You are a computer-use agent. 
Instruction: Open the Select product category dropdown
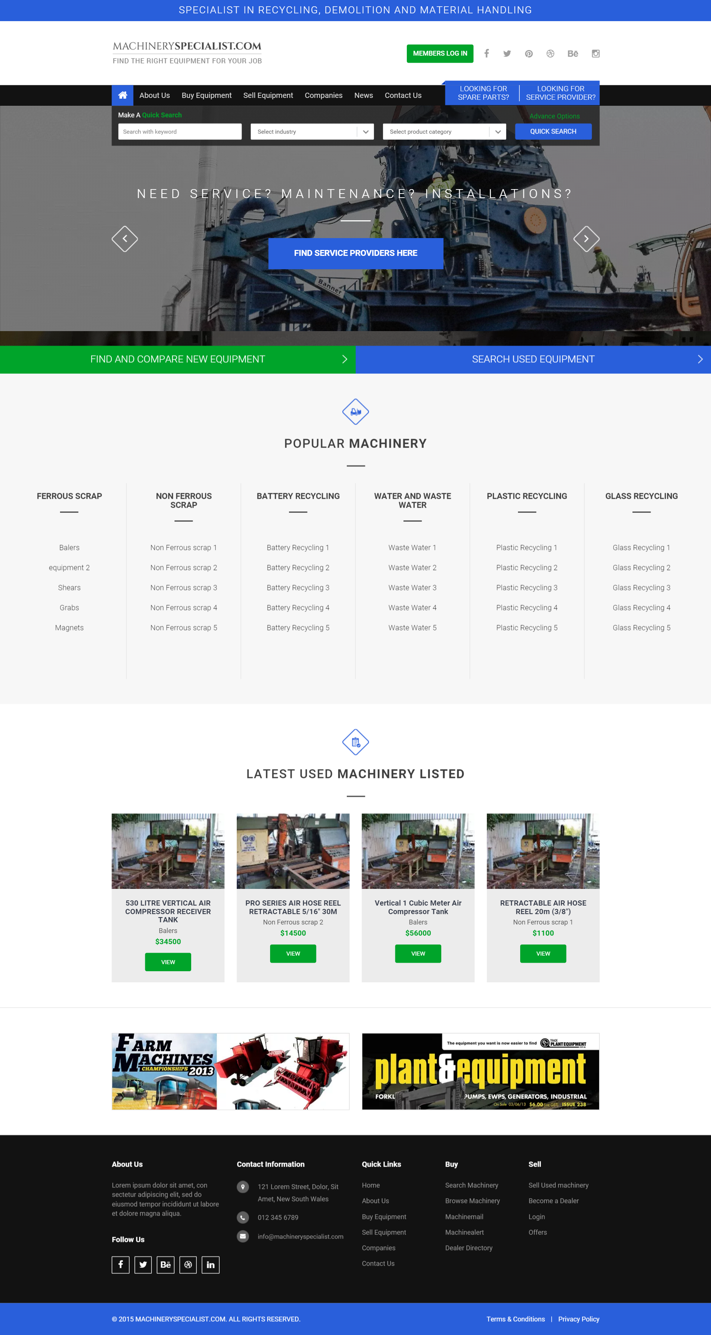coord(444,132)
